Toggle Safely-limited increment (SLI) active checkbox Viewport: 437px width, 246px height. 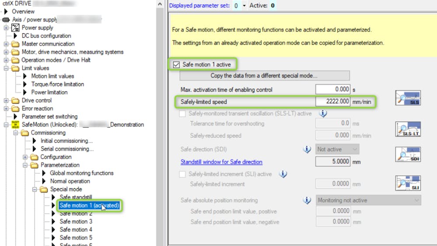click(182, 174)
